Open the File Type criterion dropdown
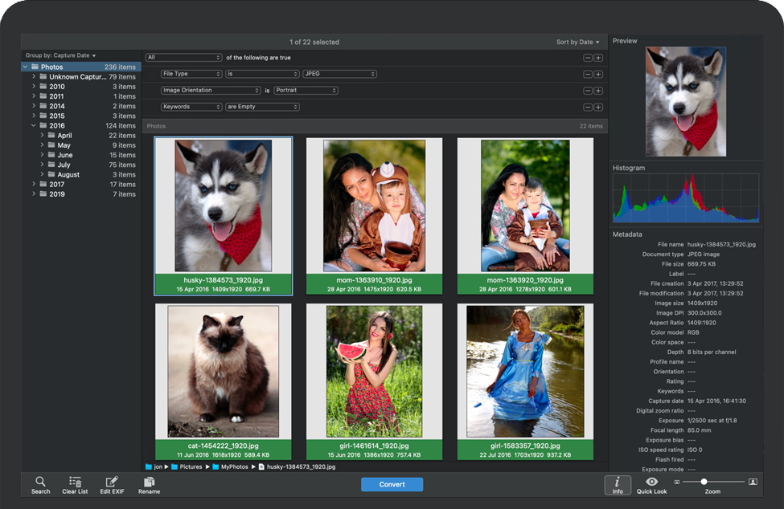The width and height of the screenshot is (784, 509). pyautogui.click(x=191, y=74)
